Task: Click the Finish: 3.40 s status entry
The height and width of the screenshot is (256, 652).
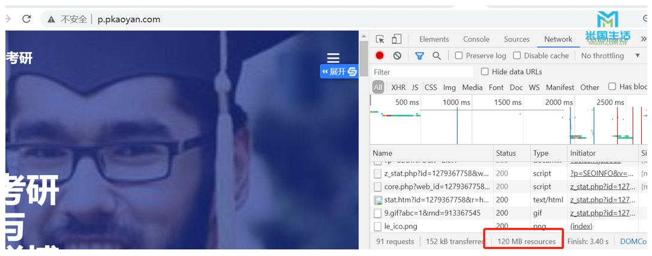Action: 588,242
